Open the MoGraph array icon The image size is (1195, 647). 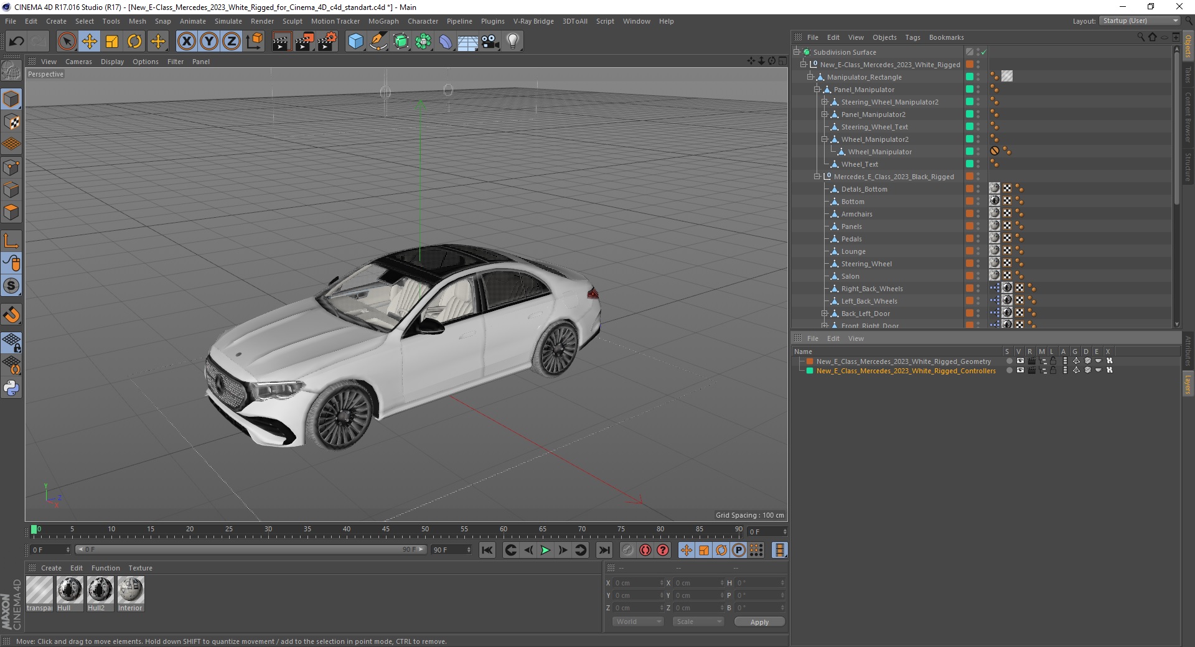coord(423,42)
